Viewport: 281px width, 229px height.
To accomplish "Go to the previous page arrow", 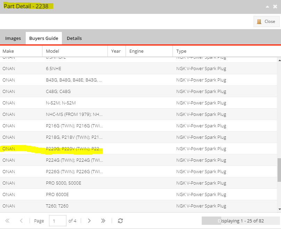I will point(21,221).
